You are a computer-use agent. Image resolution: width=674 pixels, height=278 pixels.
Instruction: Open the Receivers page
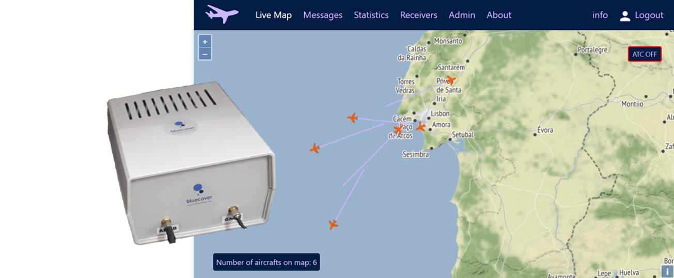(419, 15)
